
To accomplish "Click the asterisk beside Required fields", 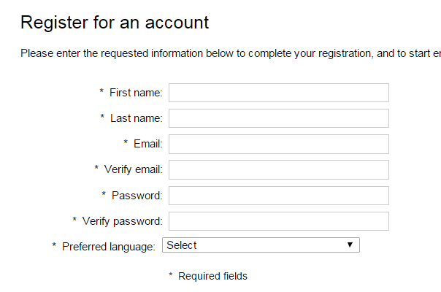I will point(171,275).
